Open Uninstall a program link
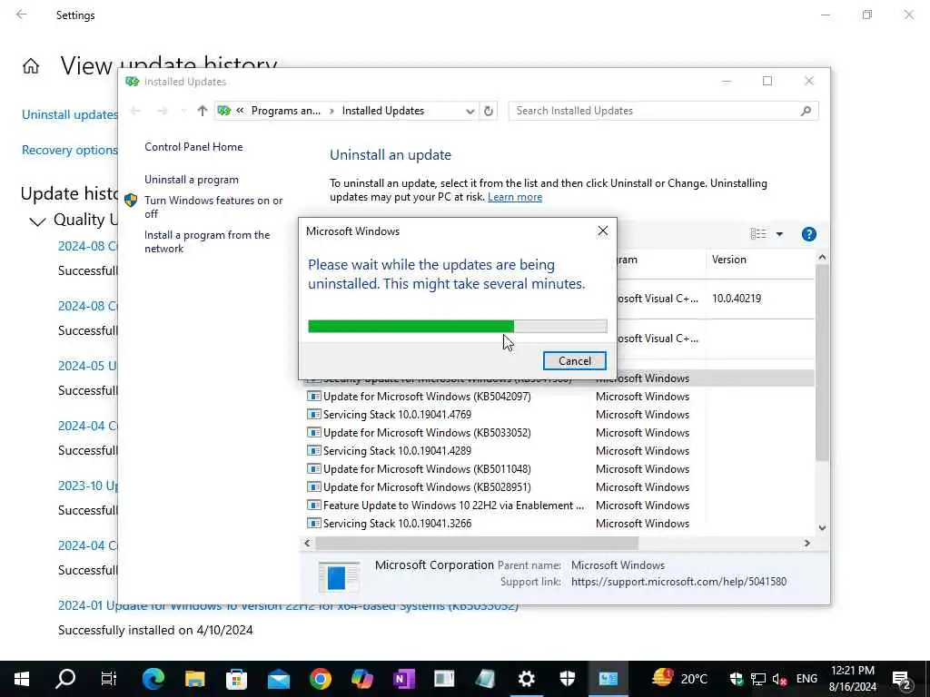This screenshot has height=697, width=930. [x=191, y=179]
